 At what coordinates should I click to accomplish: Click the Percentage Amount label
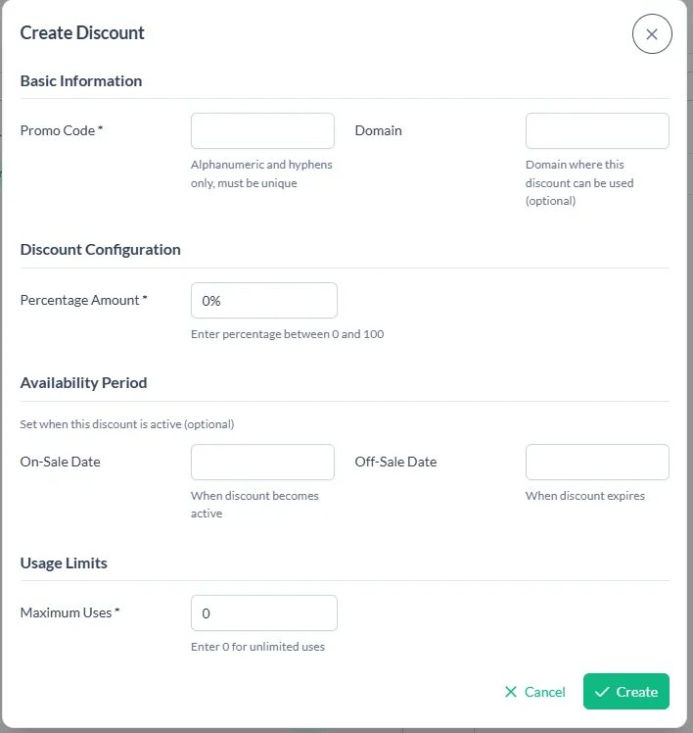pos(83,300)
